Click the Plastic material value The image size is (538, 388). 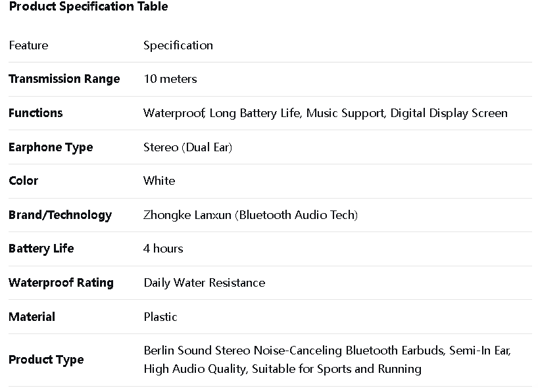coord(160,317)
